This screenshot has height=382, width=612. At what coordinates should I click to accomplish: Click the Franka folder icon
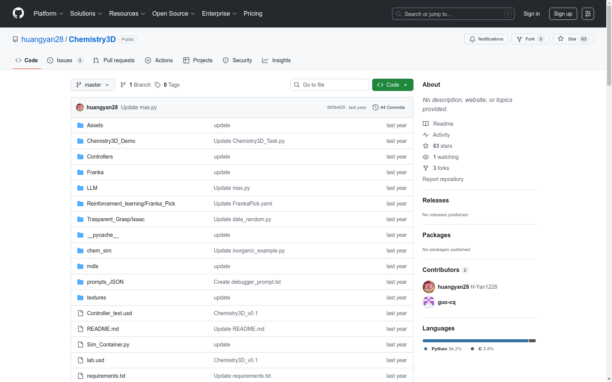[x=80, y=172]
